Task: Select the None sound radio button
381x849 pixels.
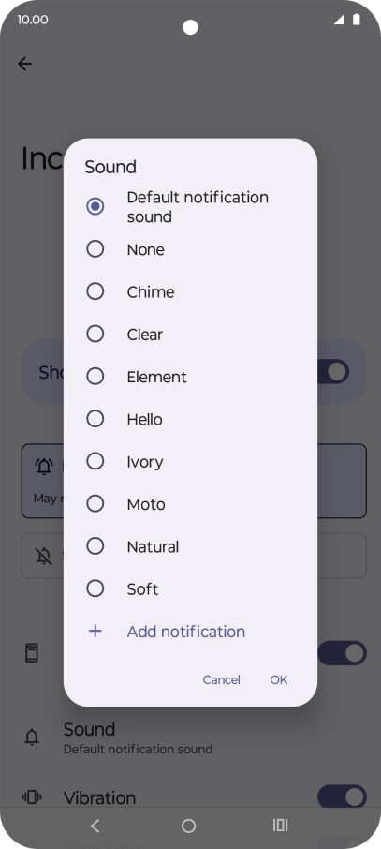Action: [95, 249]
